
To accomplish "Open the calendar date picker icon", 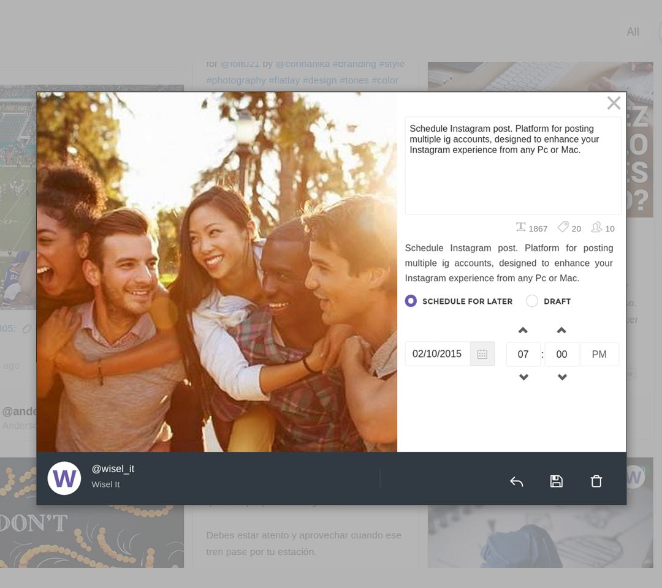I will pos(482,353).
